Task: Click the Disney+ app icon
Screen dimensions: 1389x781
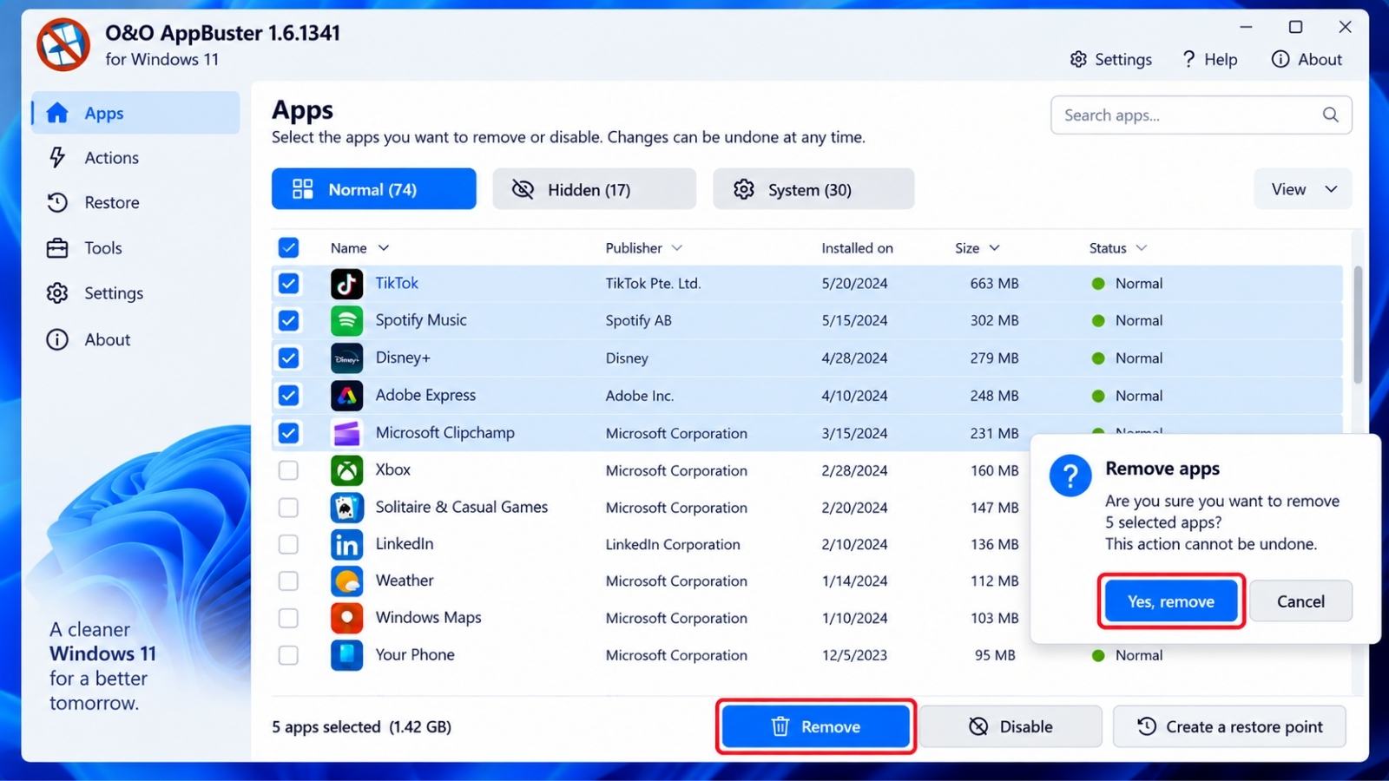Action: coord(346,358)
